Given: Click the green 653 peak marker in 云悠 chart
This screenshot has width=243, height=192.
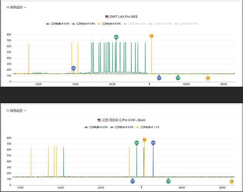Looking at the screenshot, I should (136, 143).
